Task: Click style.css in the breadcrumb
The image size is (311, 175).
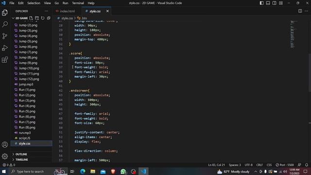Action: point(67,18)
